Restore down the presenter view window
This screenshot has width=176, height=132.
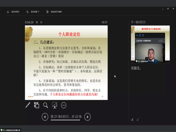pyautogui.click(x=168, y=9)
